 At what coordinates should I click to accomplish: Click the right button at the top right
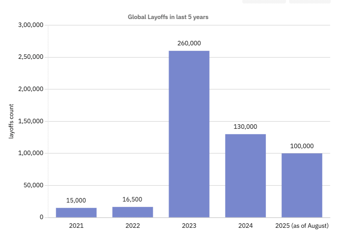coord(310,1)
